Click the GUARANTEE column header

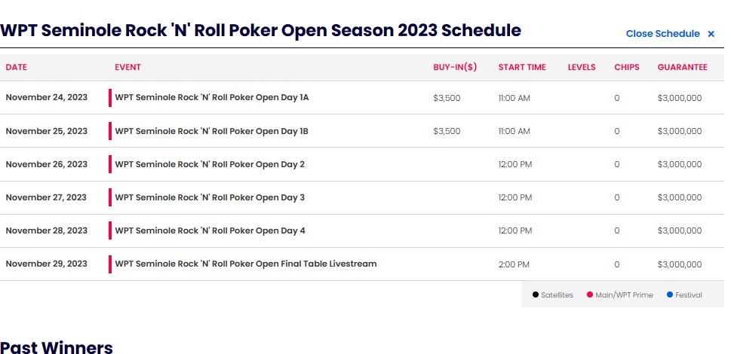point(682,67)
